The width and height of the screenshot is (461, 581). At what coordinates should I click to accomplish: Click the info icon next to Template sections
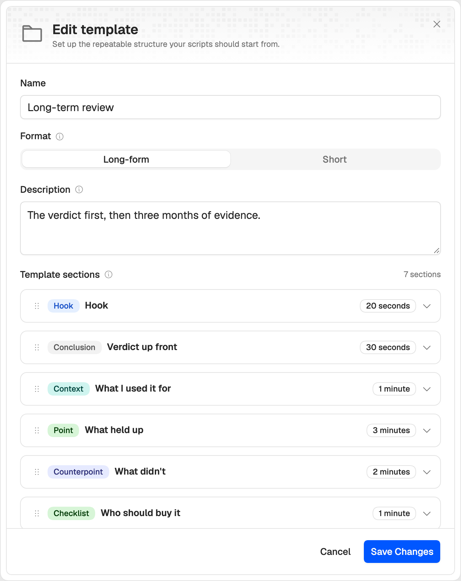(x=109, y=274)
